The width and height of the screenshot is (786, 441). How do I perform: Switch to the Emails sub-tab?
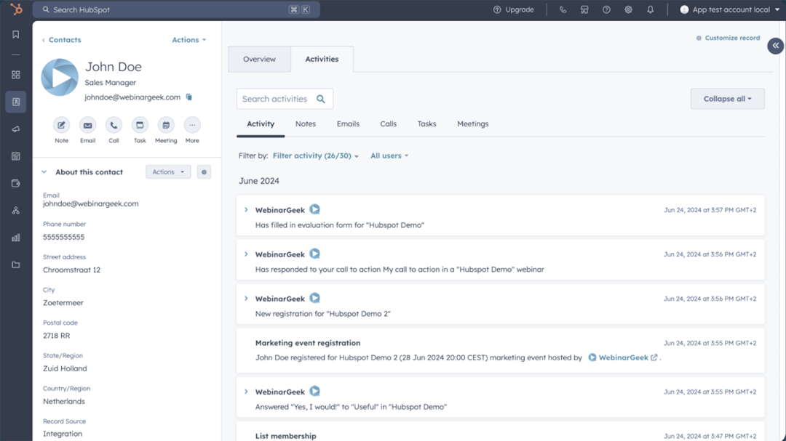coord(348,124)
